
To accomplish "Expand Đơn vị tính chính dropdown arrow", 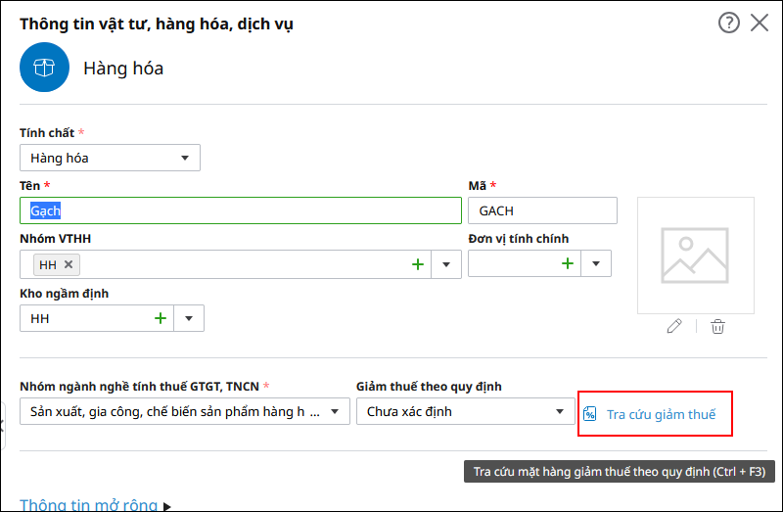I will click(596, 263).
